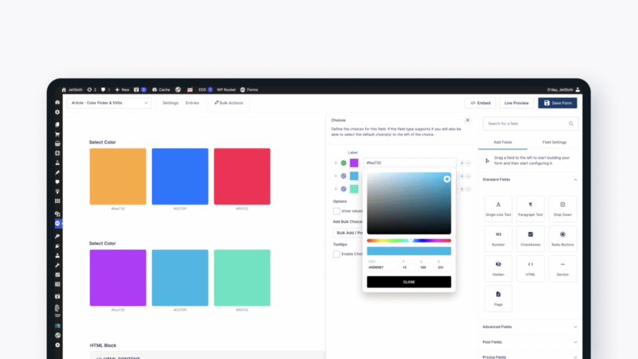Click the hue slider bar
The height and width of the screenshot is (359, 638).
click(x=409, y=241)
